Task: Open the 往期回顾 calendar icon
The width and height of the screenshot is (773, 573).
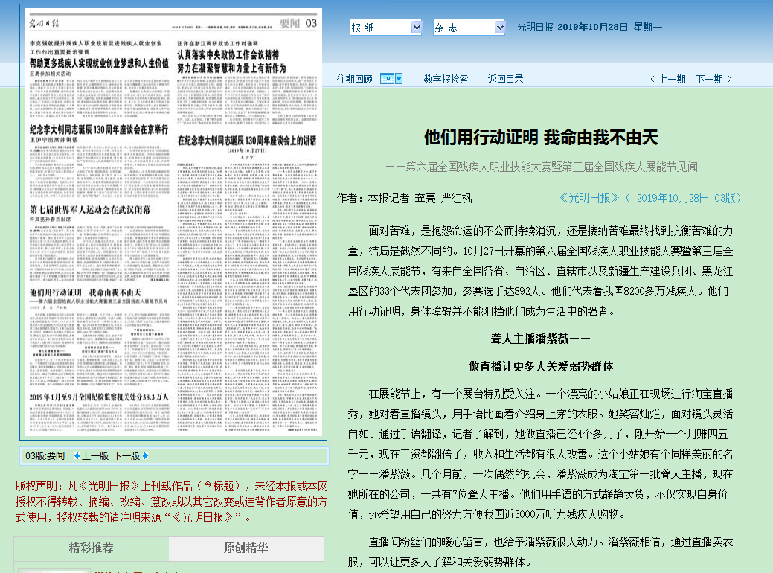Action: click(x=386, y=79)
